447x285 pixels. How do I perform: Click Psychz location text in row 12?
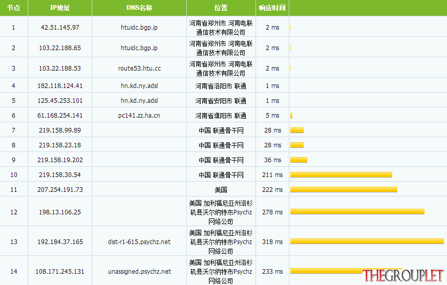221,212
